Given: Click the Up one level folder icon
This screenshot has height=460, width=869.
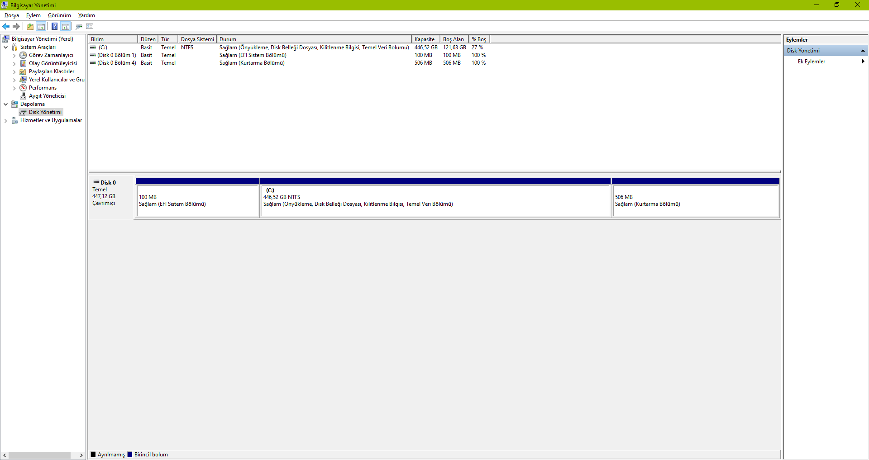Looking at the screenshot, I should pos(30,26).
